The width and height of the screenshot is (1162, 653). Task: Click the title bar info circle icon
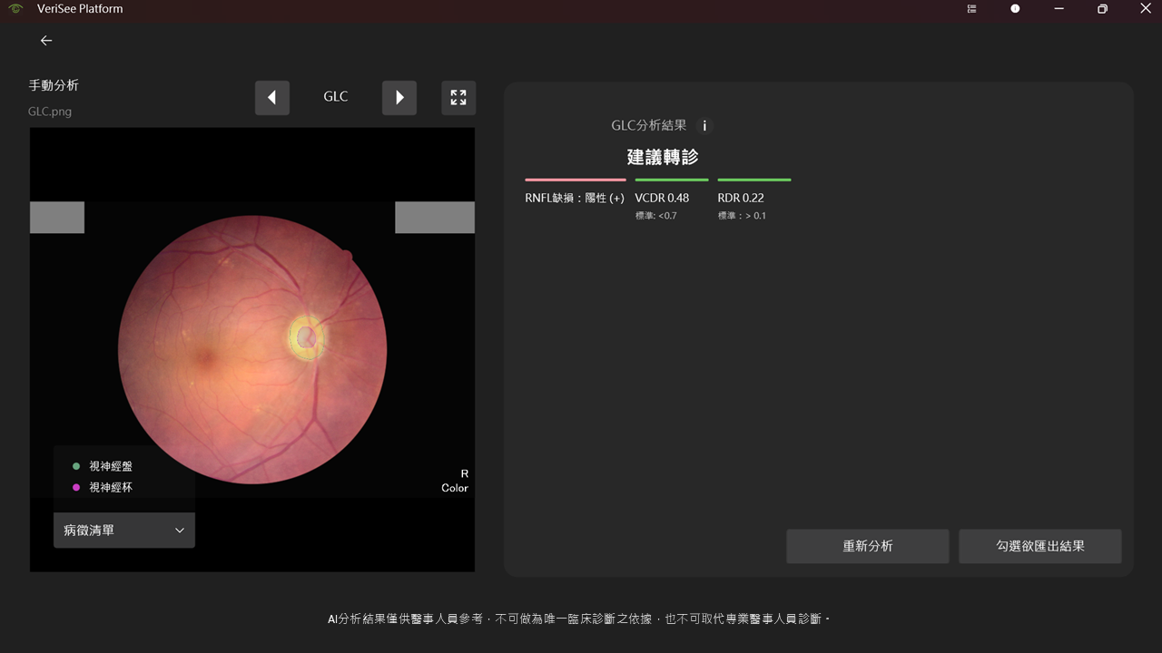[1015, 9]
